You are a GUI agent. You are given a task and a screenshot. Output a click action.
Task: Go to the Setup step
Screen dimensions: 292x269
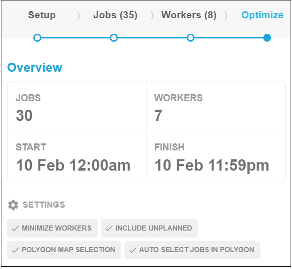tap(42, 15)
